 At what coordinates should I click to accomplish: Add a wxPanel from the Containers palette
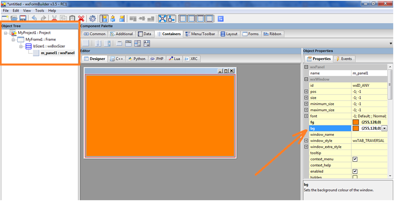[x=86, y=43]
